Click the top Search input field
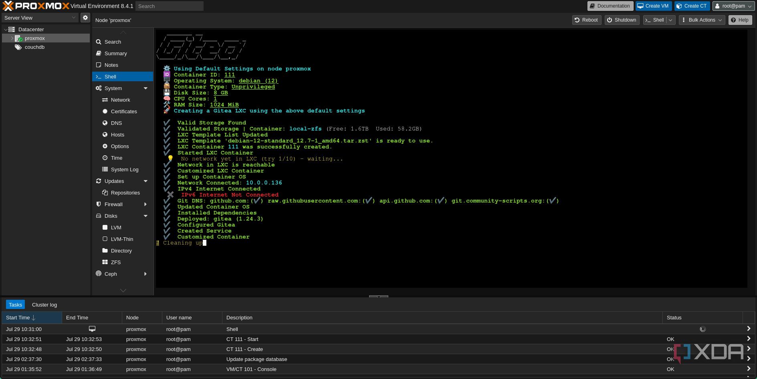Screen dimensions: 757x379 [x=170, y=6]
